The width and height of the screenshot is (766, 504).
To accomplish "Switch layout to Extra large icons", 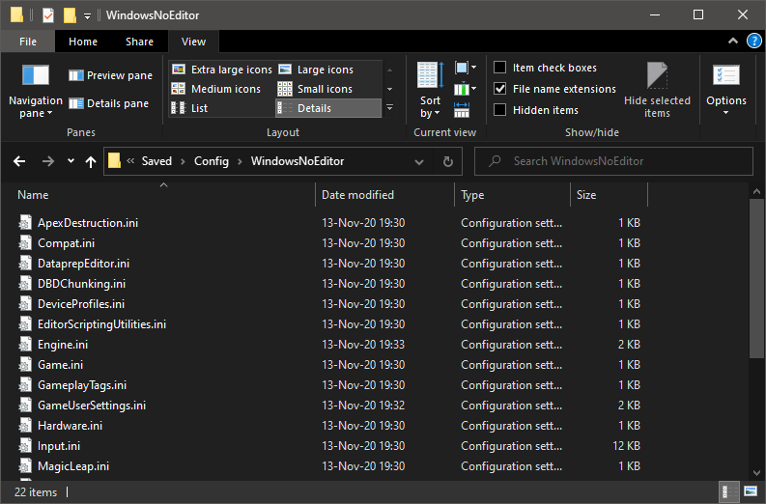I will (222, 70).
